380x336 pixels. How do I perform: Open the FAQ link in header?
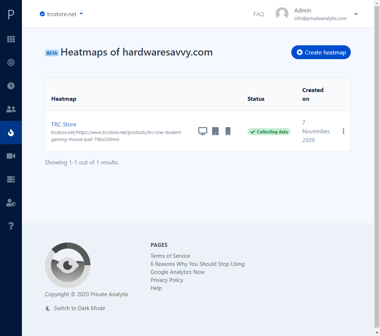258,14
